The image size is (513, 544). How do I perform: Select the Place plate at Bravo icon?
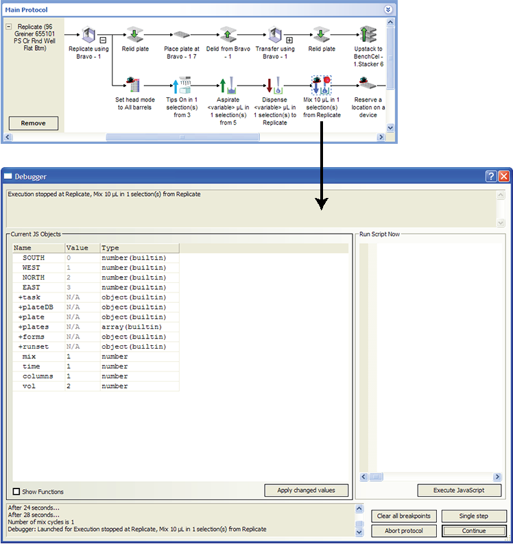pos(181,34)
